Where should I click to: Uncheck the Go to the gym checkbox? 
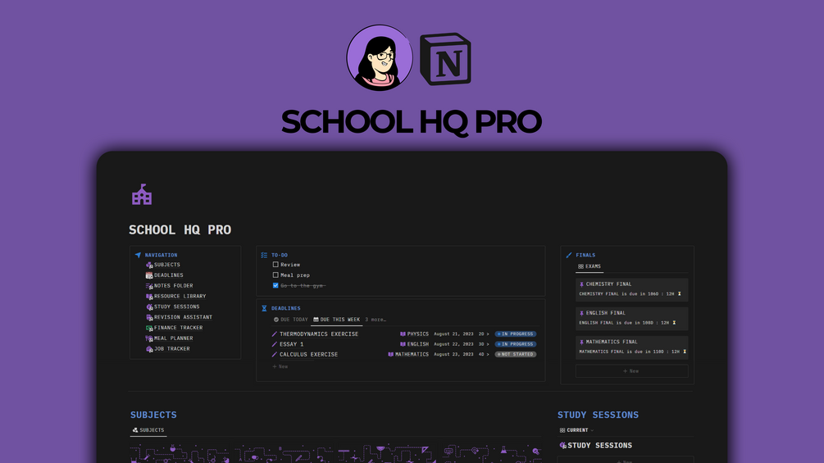[275, 285]
